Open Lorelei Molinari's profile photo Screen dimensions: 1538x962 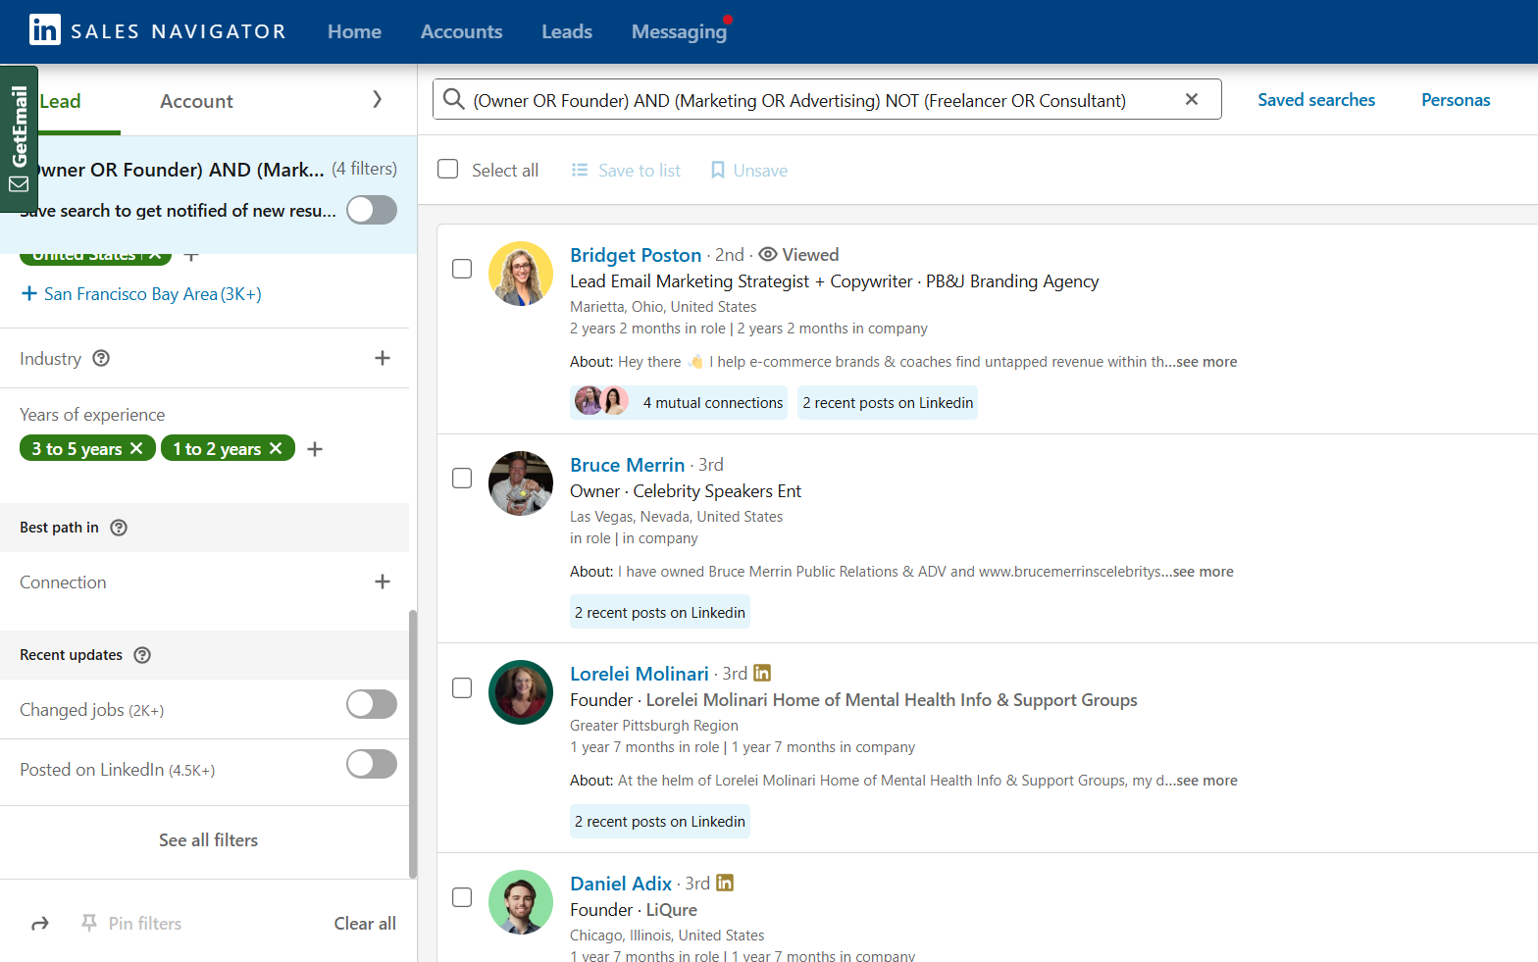[x=521, y=692]
